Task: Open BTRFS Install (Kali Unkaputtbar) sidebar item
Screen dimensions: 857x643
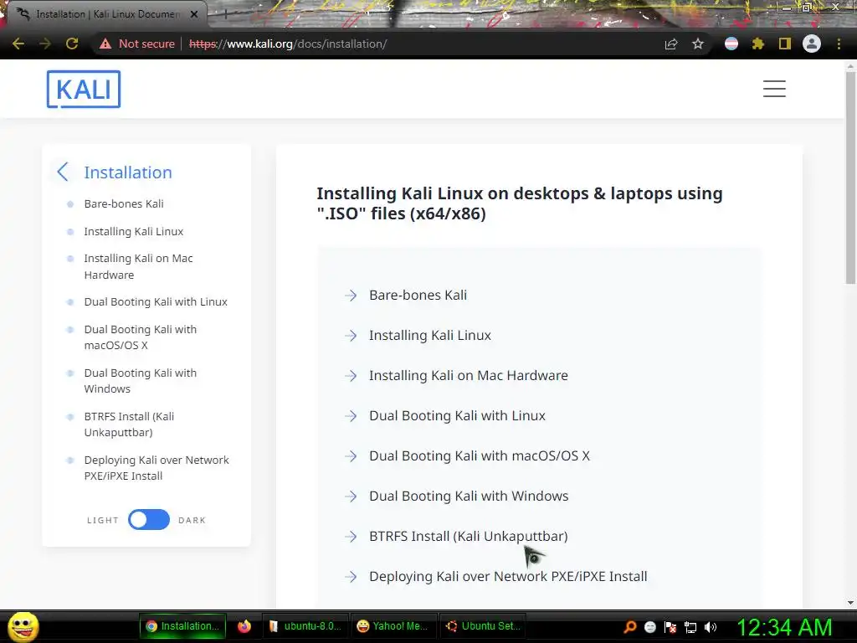Action: point(129,424)
